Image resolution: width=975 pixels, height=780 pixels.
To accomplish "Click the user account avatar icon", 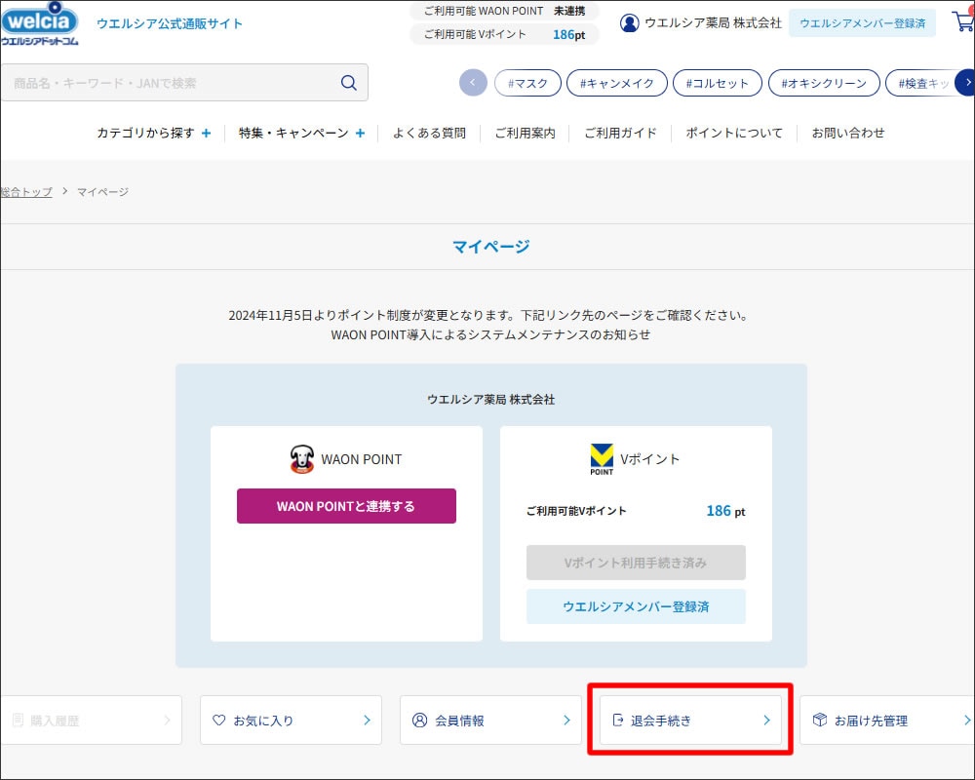I will [629, 23].
